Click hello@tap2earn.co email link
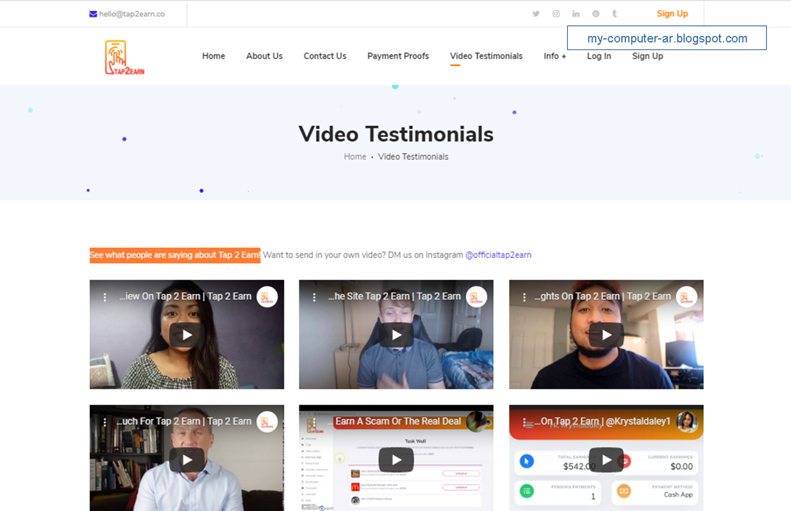 131,13
